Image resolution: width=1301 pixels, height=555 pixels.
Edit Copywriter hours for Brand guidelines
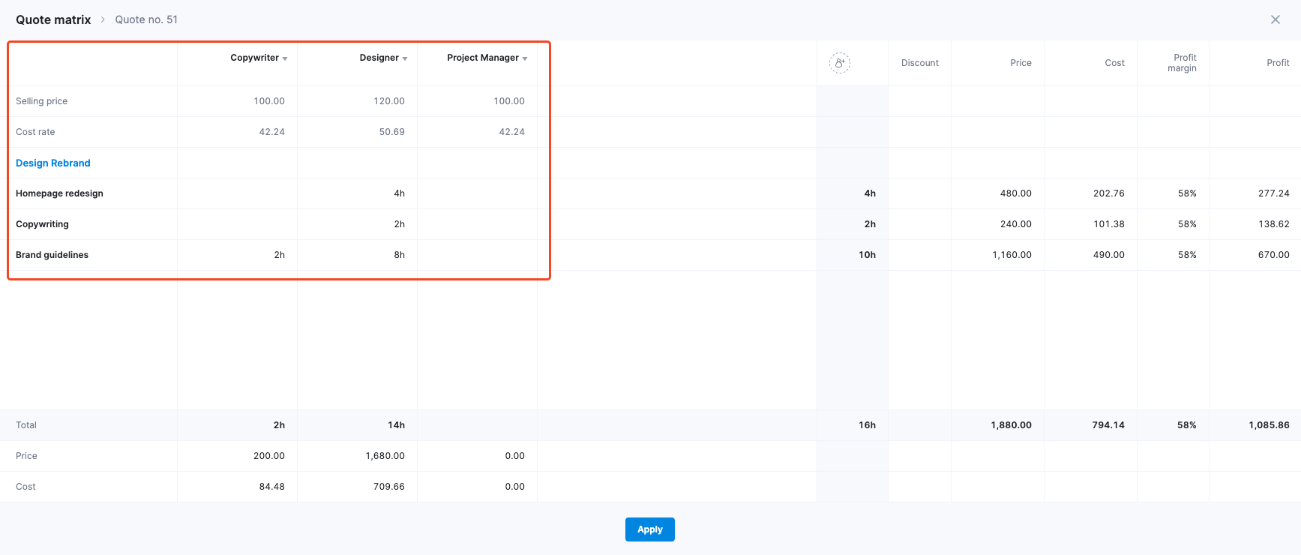(279, 255)
